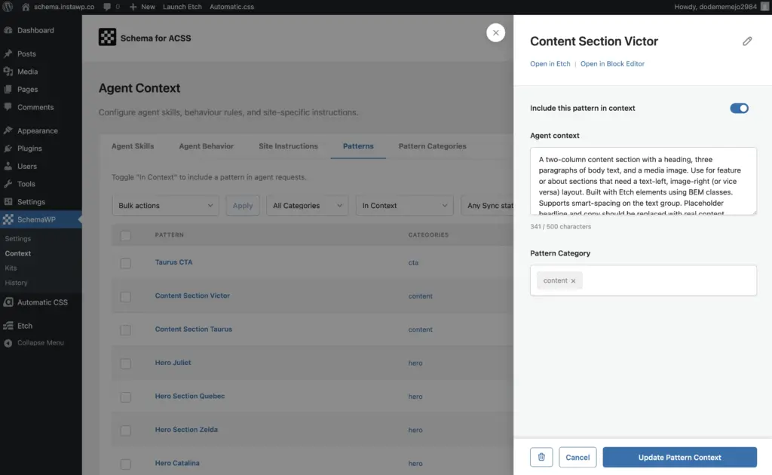The image size is (772, 475).
Task: Click the cta category link
Action: 413,262
